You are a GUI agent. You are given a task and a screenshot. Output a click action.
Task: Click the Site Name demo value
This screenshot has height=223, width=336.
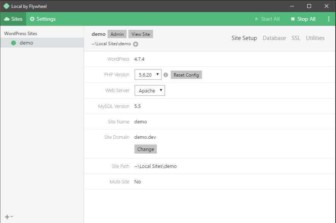(x=141, y=121)
